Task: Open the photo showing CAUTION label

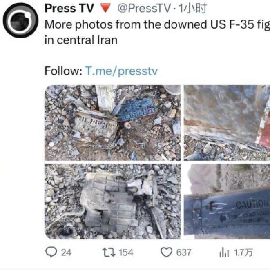Action: pyautogui.click(x=227, y=201)
